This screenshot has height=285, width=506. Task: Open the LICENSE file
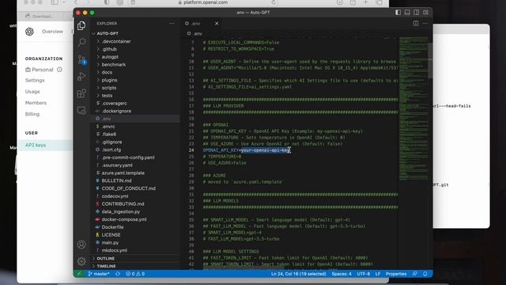coord(111,235)
